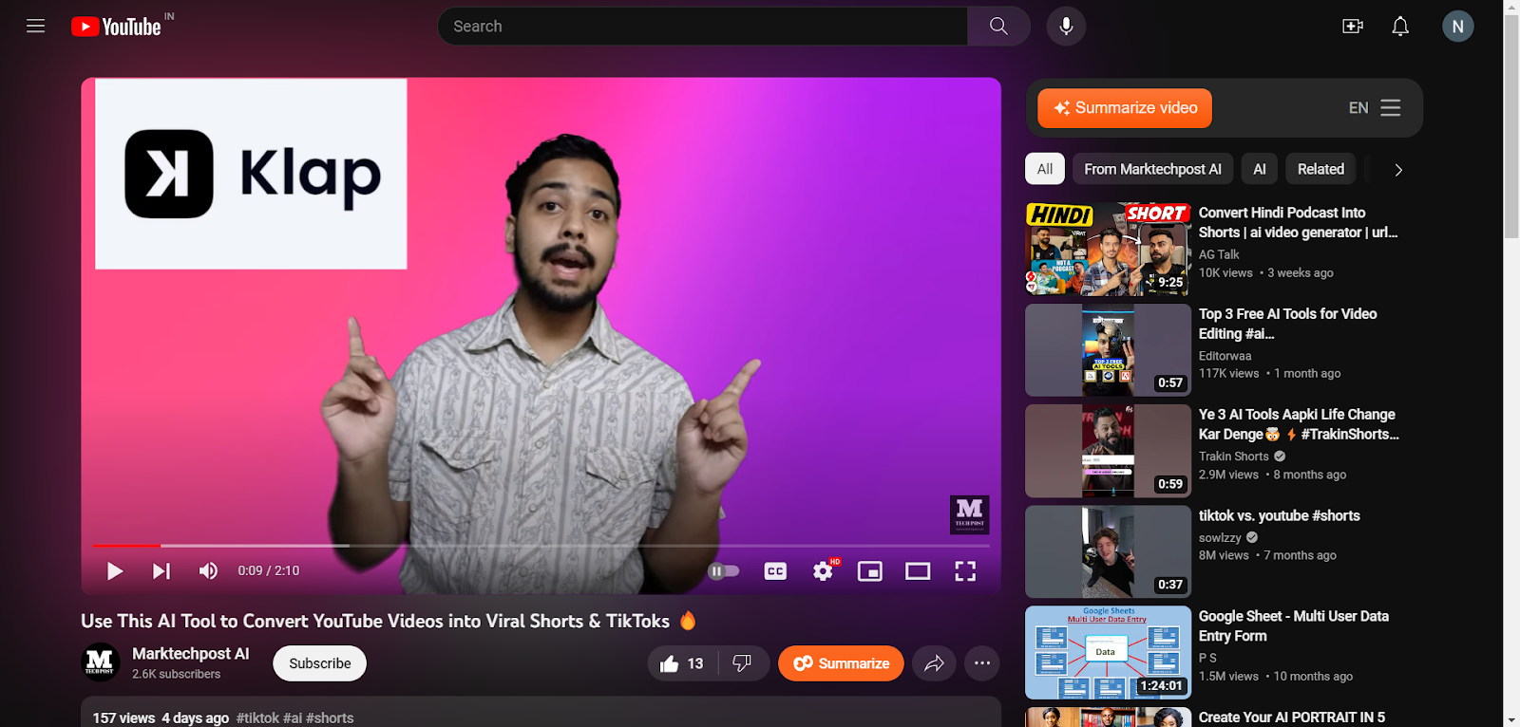This screenshot has width=1520, height=727.
Task: Open the Editorwaa channel
Action: [x=1225, y=356]
